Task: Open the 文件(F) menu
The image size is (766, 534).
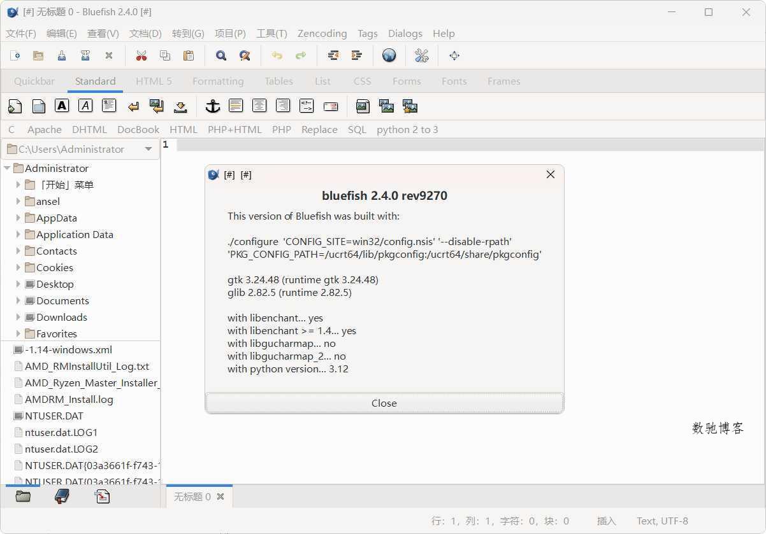Action: click(x=21, y=34)
